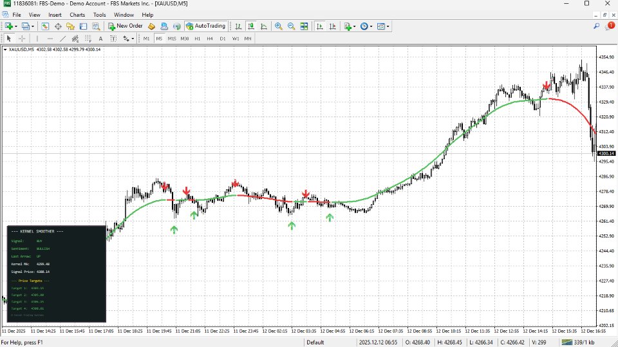Switch timeframe to H1
The image size is (618, 347).
[x=198, y=38]
